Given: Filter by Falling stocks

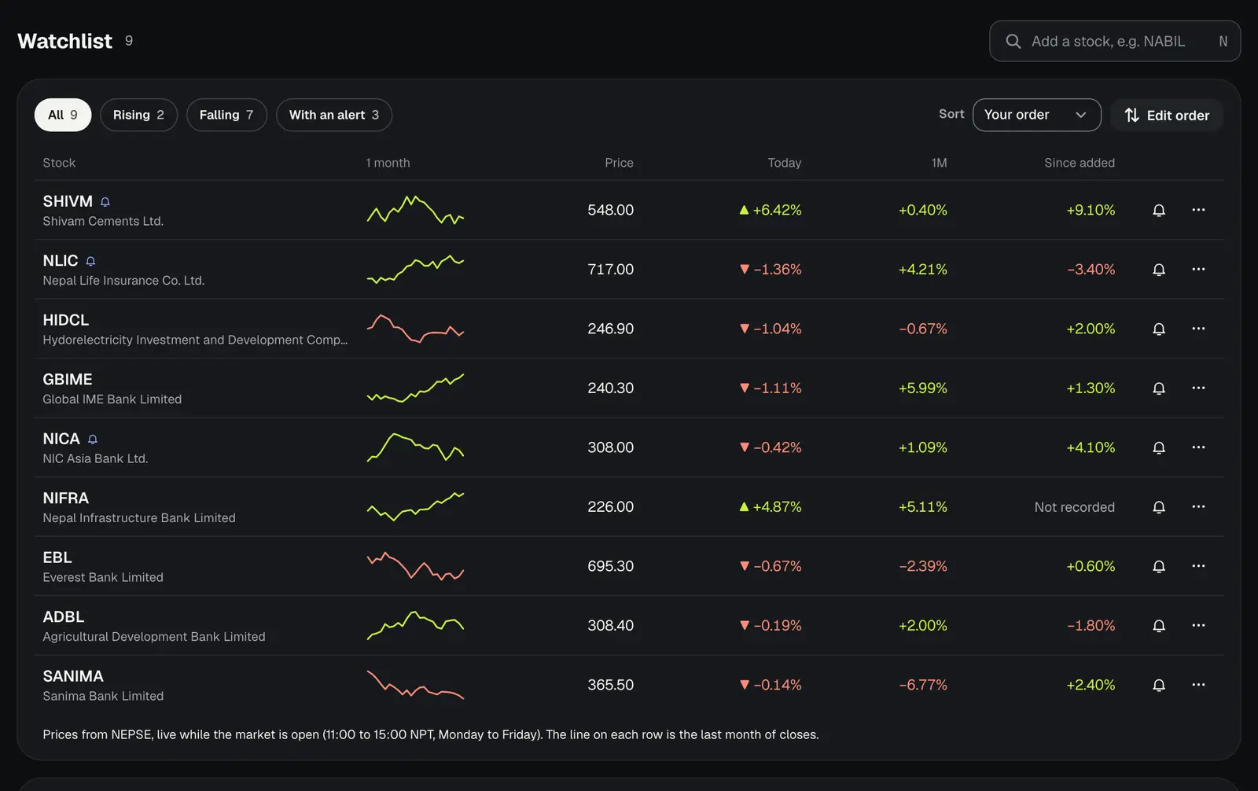Looking at the screenshot, I should (x=226, y=115).
